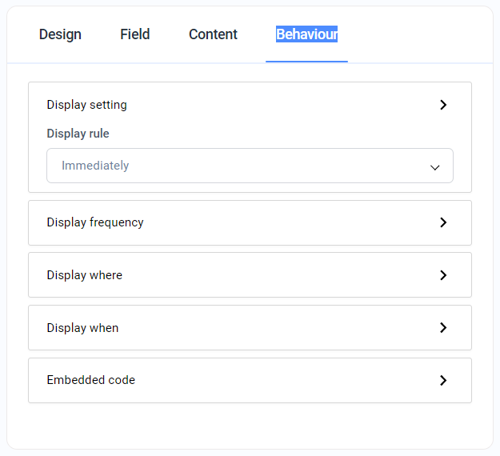Click the blue underline beneath Behaviour tab
This screenshot has height=456, width=500.
tap(306, 61)
